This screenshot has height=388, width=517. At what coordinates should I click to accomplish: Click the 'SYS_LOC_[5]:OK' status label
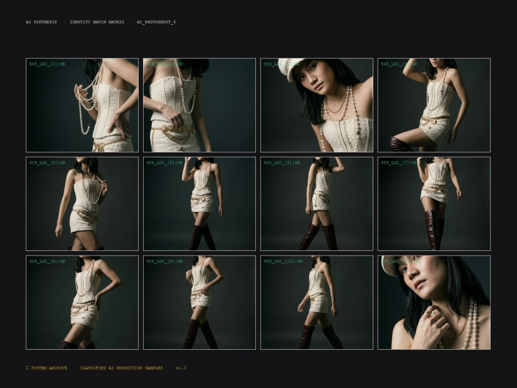pyautogui.click(x=164, y=162)
